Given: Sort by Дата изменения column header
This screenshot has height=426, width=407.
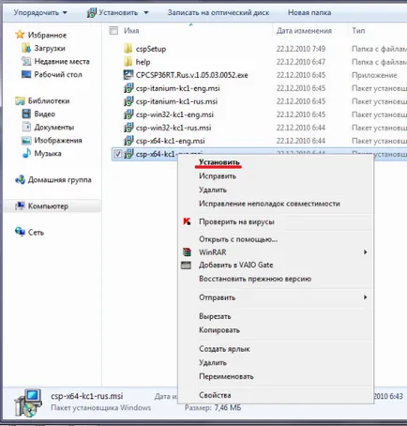Looking at the screenshot, I should [x=304, y=31].
